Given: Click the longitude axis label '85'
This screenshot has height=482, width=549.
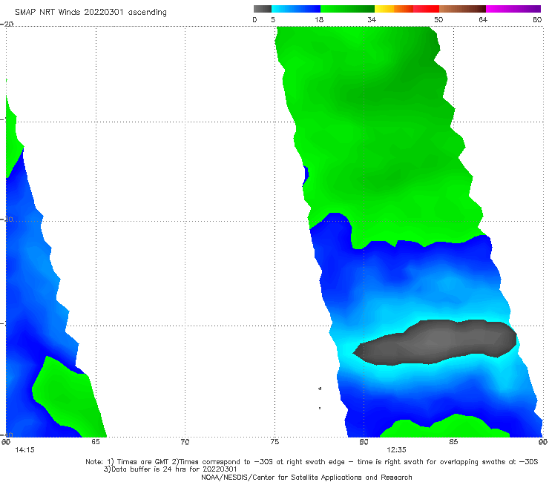Looking at the screenshot, I should point(453,442).
